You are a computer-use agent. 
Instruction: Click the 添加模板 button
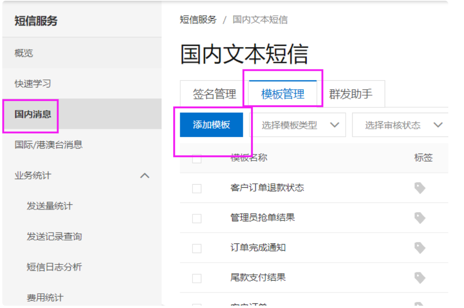211,125
